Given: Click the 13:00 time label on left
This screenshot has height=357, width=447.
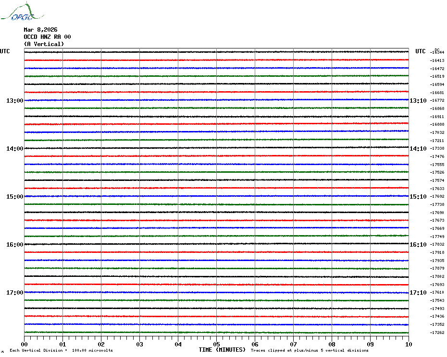Looking at the screenshot, I should (14, 100).
